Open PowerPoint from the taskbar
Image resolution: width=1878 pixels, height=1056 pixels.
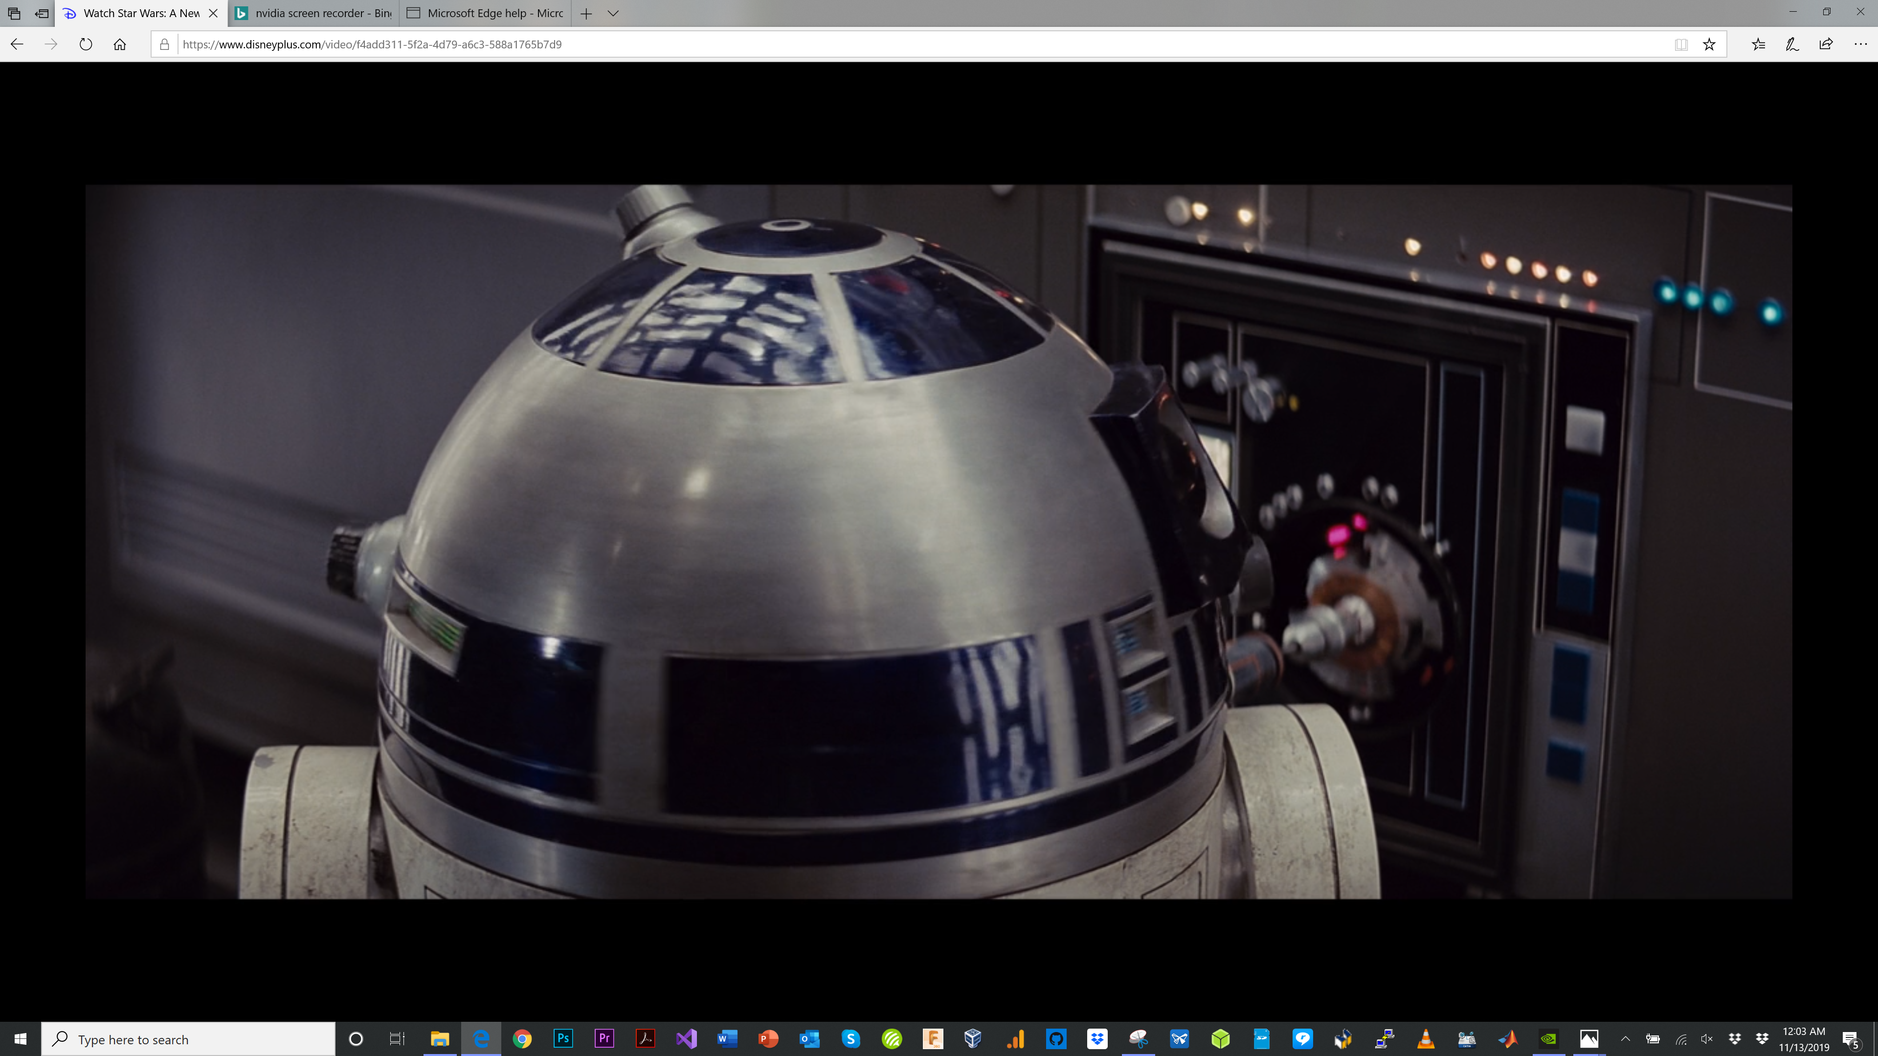click(768, 1038)
